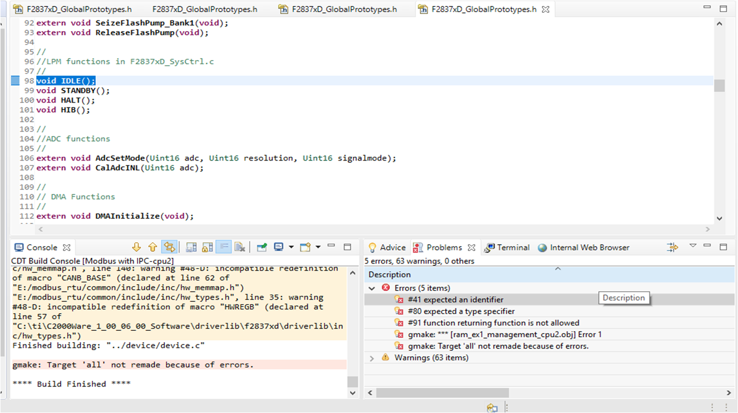Open the Problems view menu
Viewport: 738px width, 413px height.
click(693, 247)
